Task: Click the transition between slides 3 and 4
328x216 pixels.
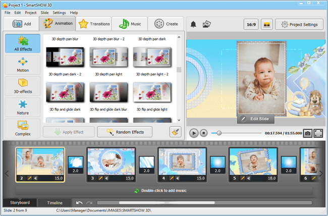Action: (x=147, y=165)
